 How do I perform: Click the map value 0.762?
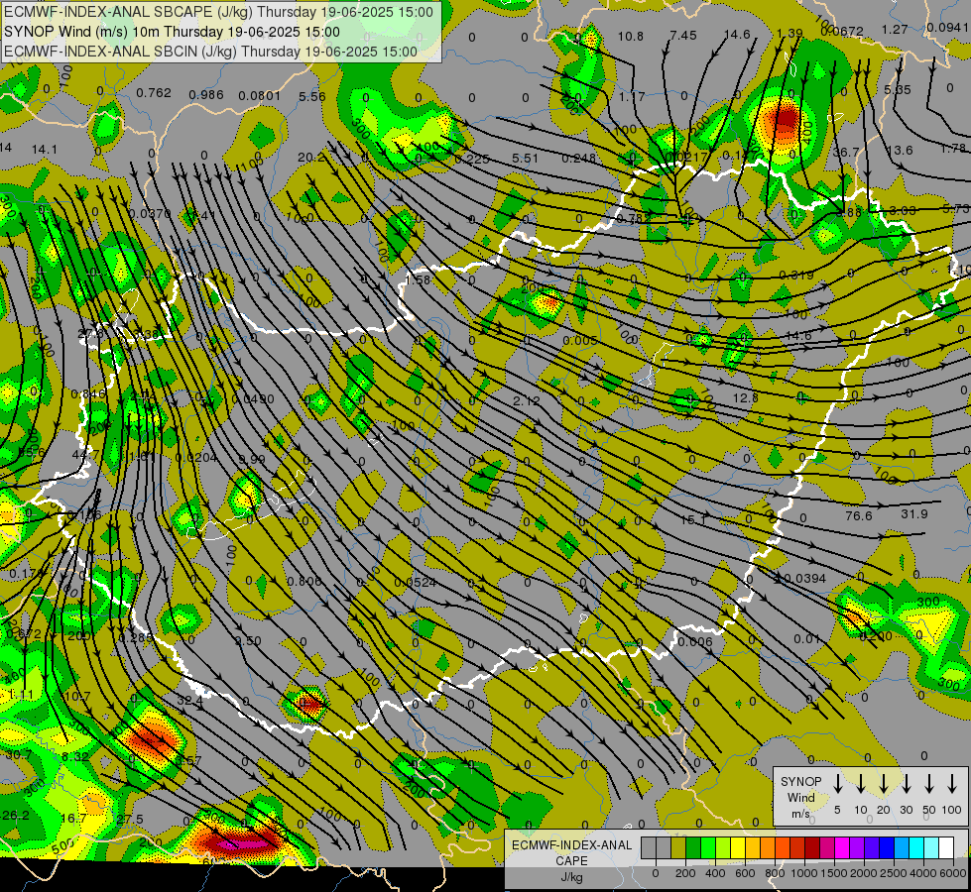point(154,93)
